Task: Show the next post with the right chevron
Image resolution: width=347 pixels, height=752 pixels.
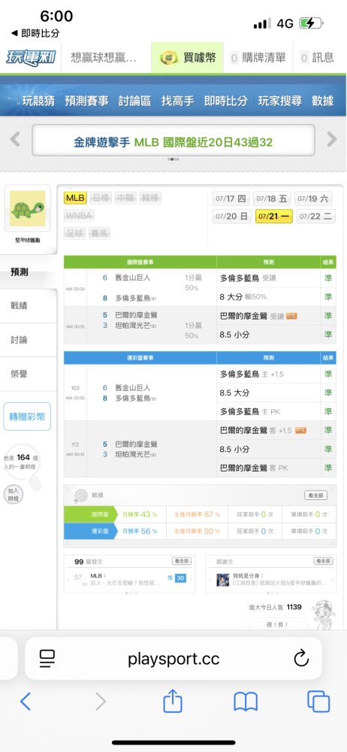Action: [192, 580]
